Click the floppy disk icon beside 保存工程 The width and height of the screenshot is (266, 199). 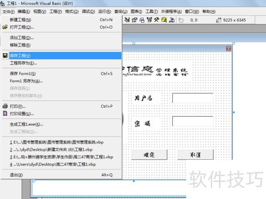[5, 56]
